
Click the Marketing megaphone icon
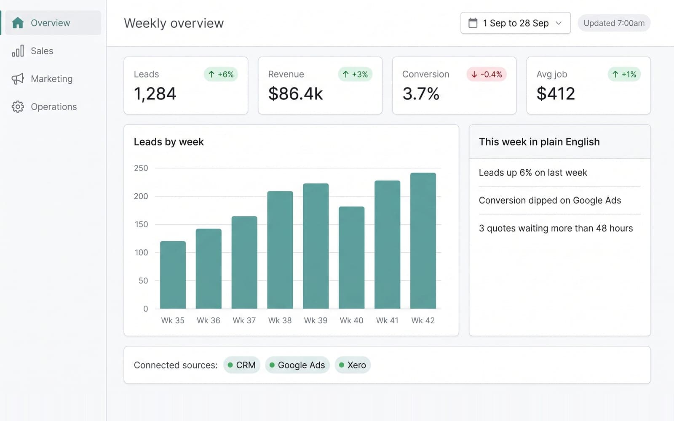click(x=18, y=79)
